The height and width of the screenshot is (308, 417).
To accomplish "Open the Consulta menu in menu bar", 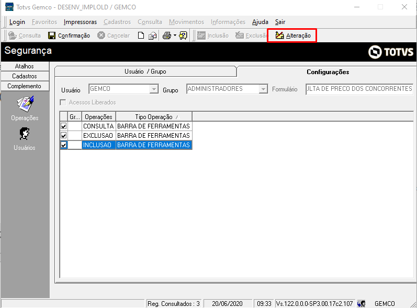I will 150,22.
